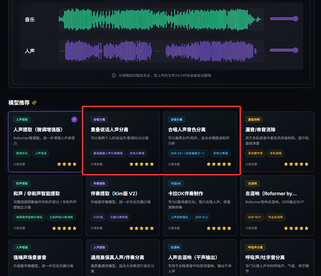Pick the 卡拉OK伴奏制作 card title
Image resolution: width=321 pixels, height=276 pixels.
[x=185, y=193]
